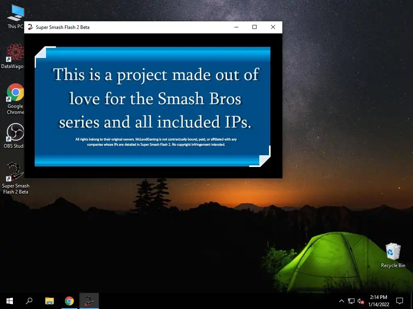Maximize the Super Smash Flash 2 Beta window

click(x=254, y=27)
